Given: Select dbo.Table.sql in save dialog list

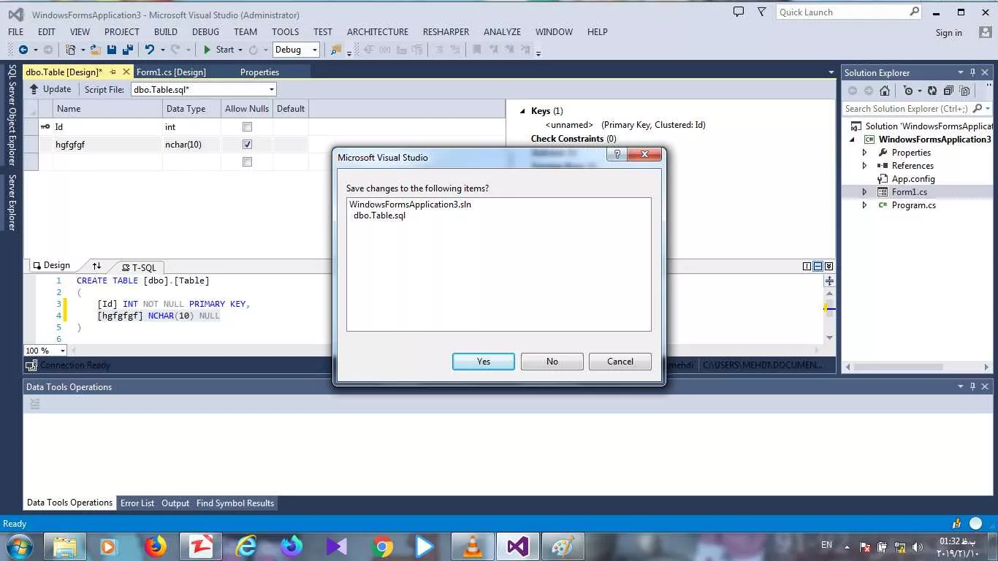Looking at the screenshot, I should [379, 215].
